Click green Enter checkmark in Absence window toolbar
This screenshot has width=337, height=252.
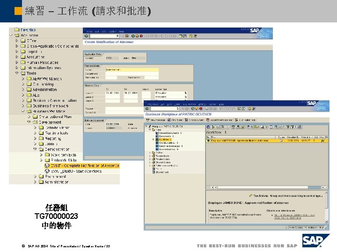tap(87, 36)
